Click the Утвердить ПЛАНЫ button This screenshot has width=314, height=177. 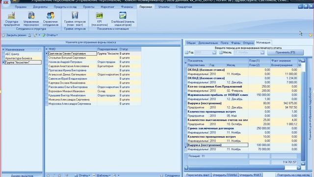click(225, 175)
